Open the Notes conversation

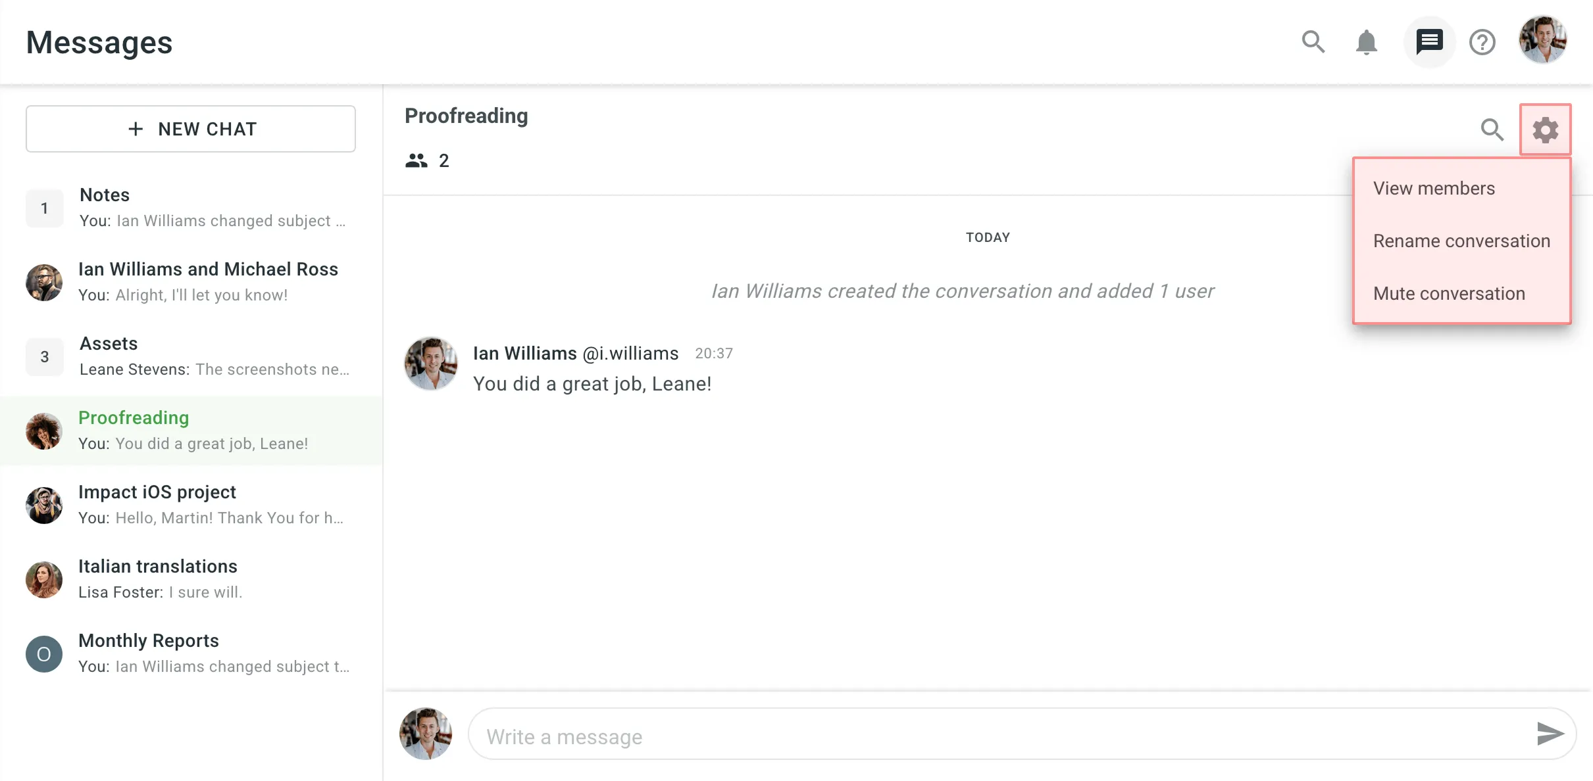click(x=191, y=207)
